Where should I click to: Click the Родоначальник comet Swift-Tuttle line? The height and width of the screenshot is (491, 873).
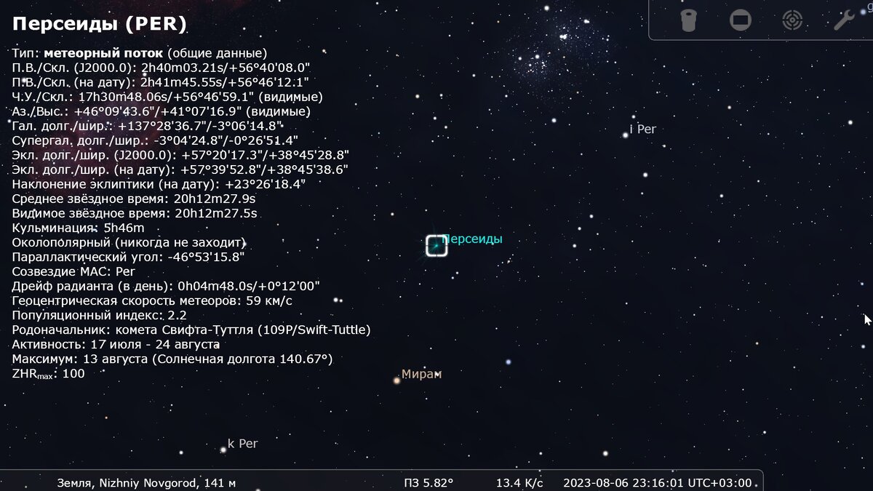(191, 330)
